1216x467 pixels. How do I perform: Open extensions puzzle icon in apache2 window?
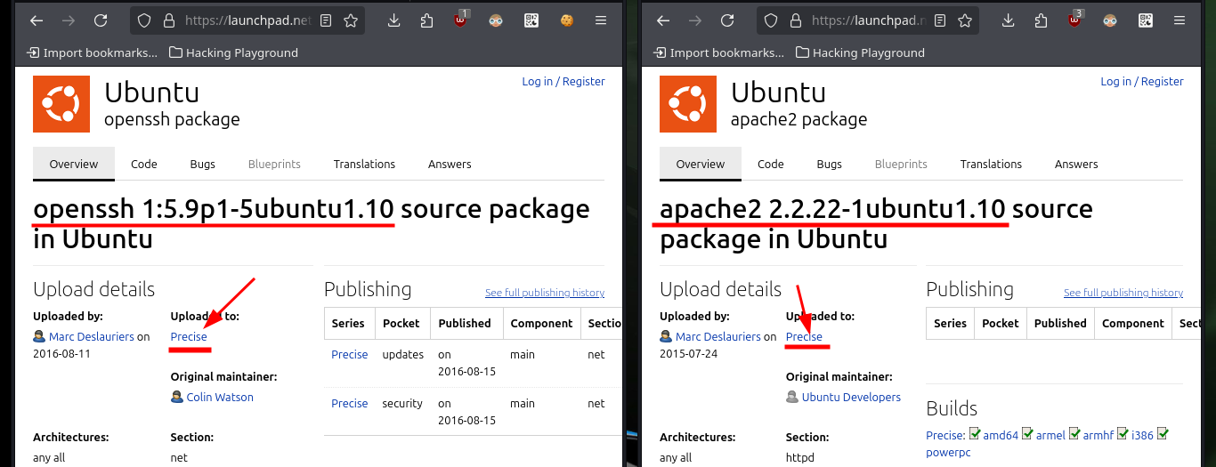1041,20
